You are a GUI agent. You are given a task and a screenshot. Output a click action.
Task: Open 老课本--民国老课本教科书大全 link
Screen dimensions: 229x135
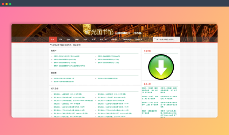point(64,79)
